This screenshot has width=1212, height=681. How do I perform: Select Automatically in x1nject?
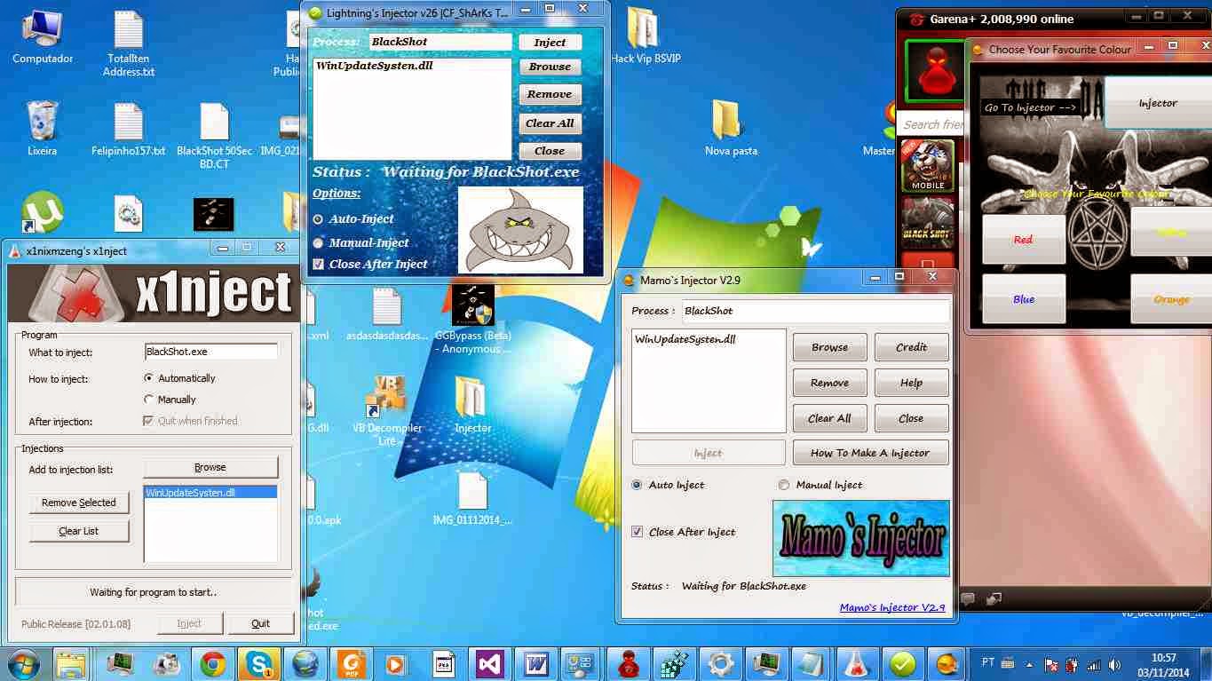point(149,378)
